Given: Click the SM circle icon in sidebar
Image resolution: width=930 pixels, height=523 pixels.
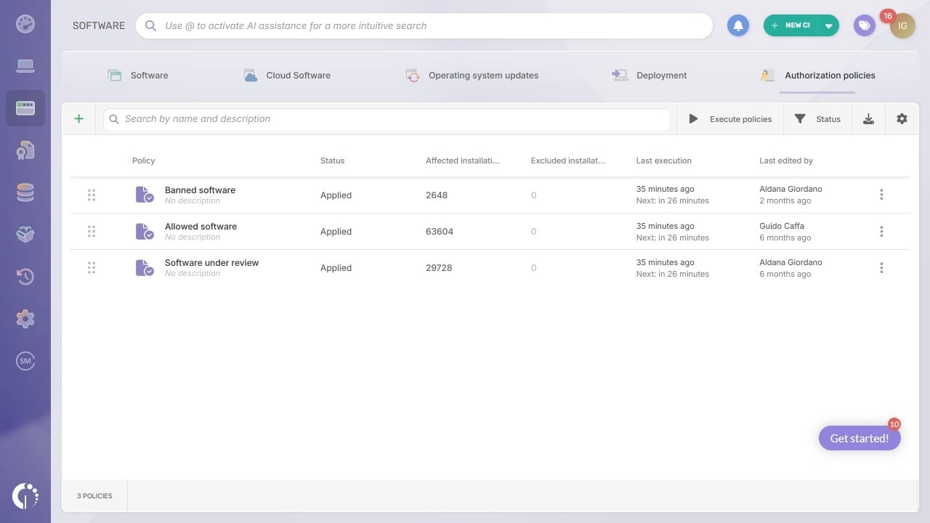Looking at the screenshot, I should (25, 361).
